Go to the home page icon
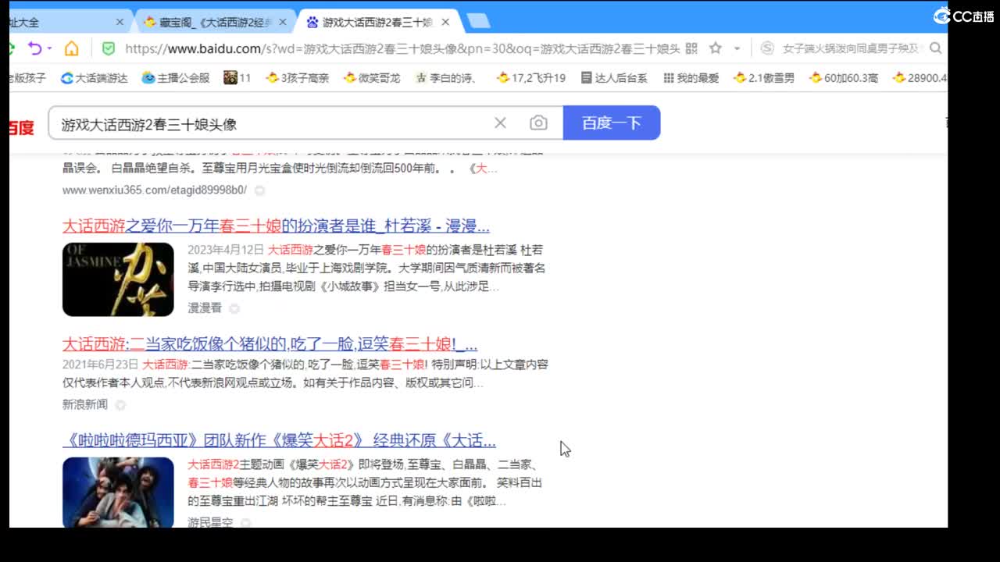This screenshot has height=562, width=1000. [x=71, y=48]
